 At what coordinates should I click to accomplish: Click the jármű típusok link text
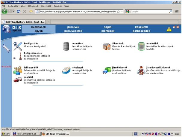[119, 68]
